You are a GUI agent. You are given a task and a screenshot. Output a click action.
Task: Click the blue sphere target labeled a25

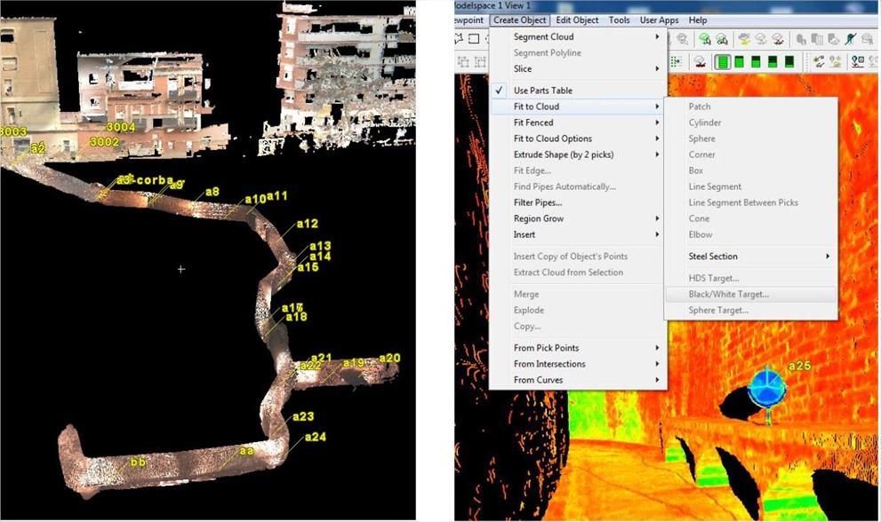pos(766,387)
